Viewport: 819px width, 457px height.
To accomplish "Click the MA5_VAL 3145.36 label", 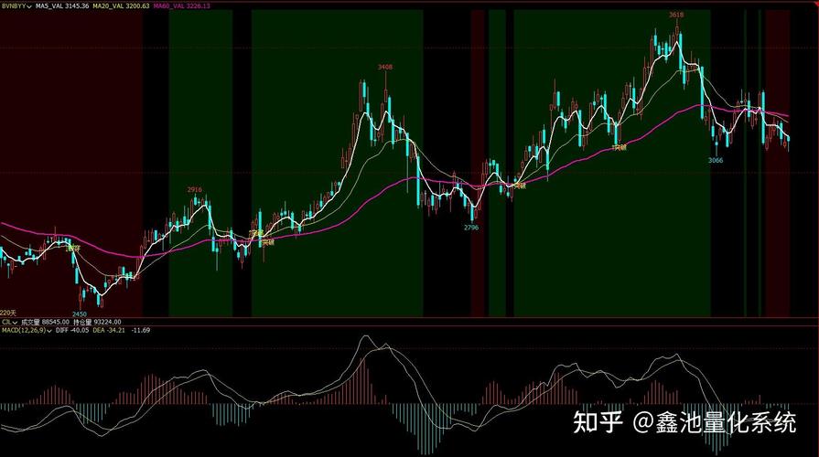I will click(x=63, y=5).
